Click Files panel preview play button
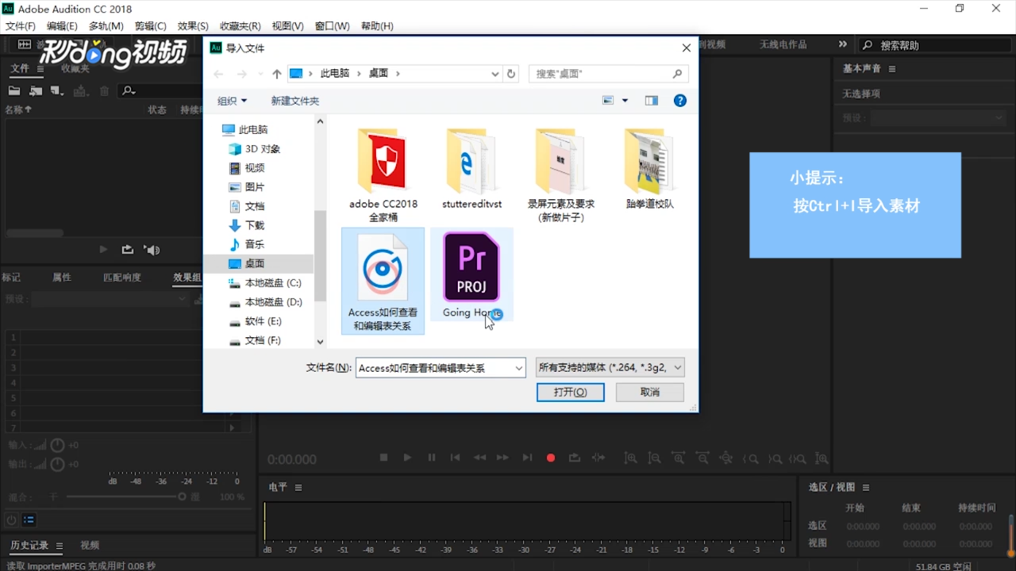The height and width of the screenshot is (571, 1016). pyautogui.click(x=103, y=250)
